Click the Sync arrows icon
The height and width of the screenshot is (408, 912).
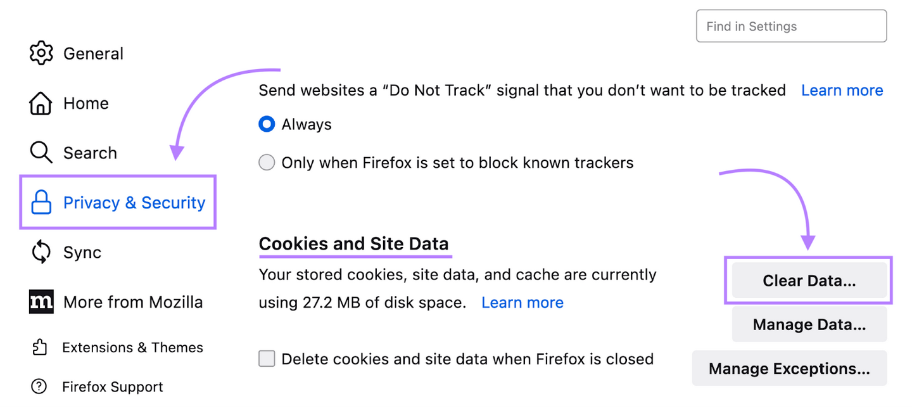click(x=41, y=252)
